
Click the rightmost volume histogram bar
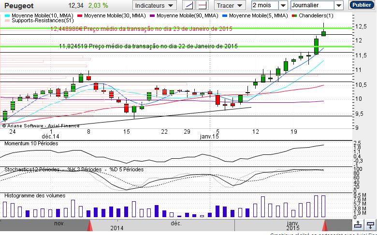tap(323, 207)
